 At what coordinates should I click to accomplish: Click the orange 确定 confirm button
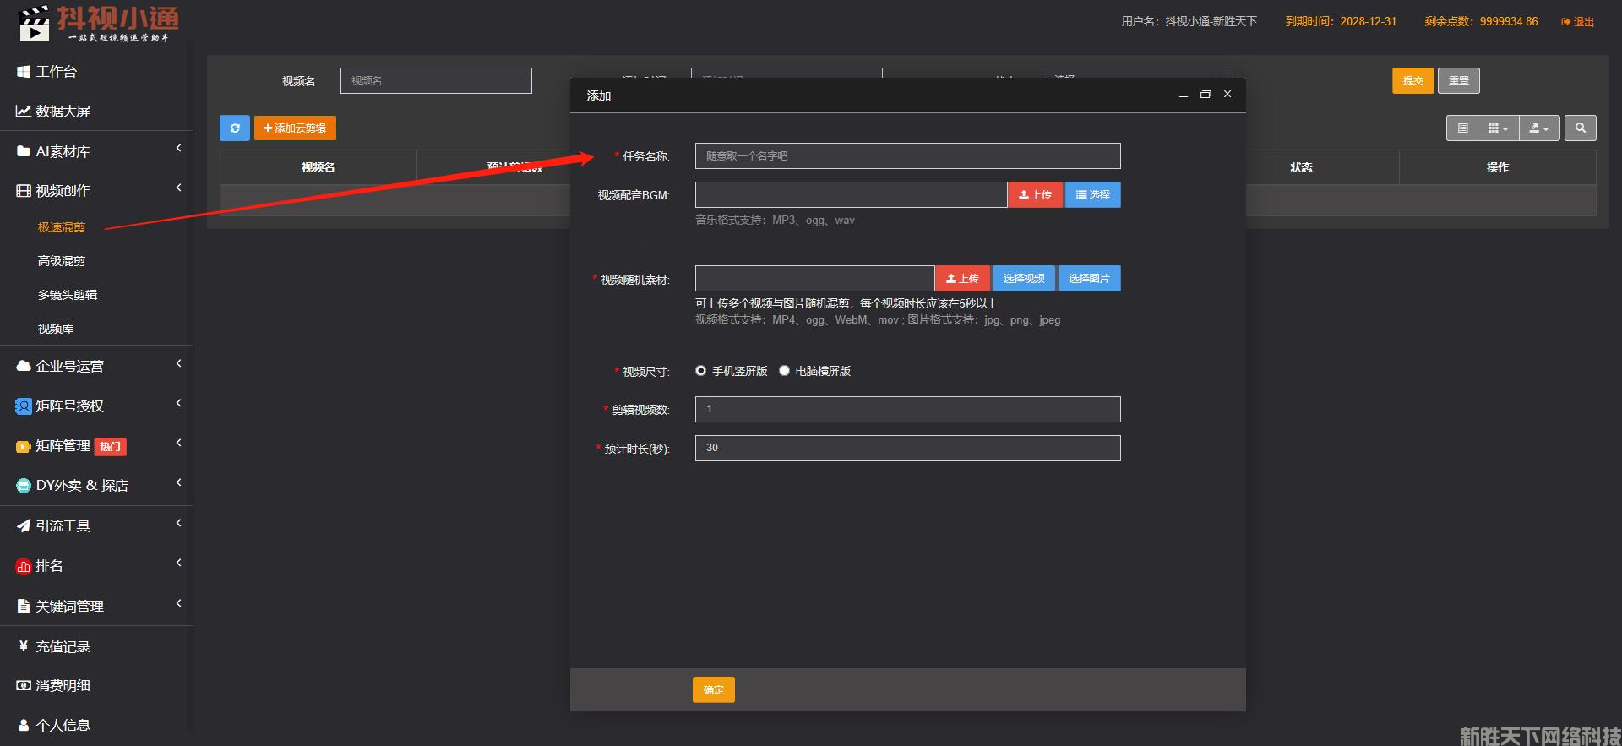[x=713, y=690]
